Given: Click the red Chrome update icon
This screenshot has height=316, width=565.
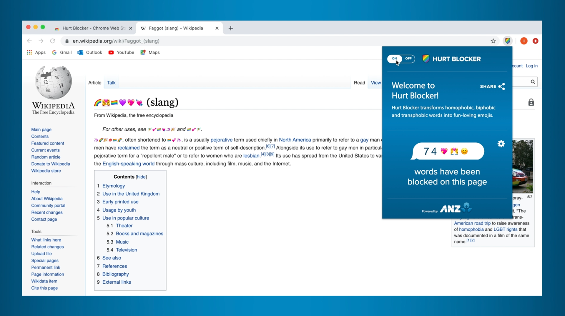Looking at the screenshot, I should coord(536,41).
